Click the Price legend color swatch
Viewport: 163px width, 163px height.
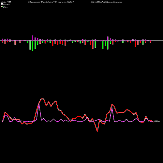click(2, 7)
